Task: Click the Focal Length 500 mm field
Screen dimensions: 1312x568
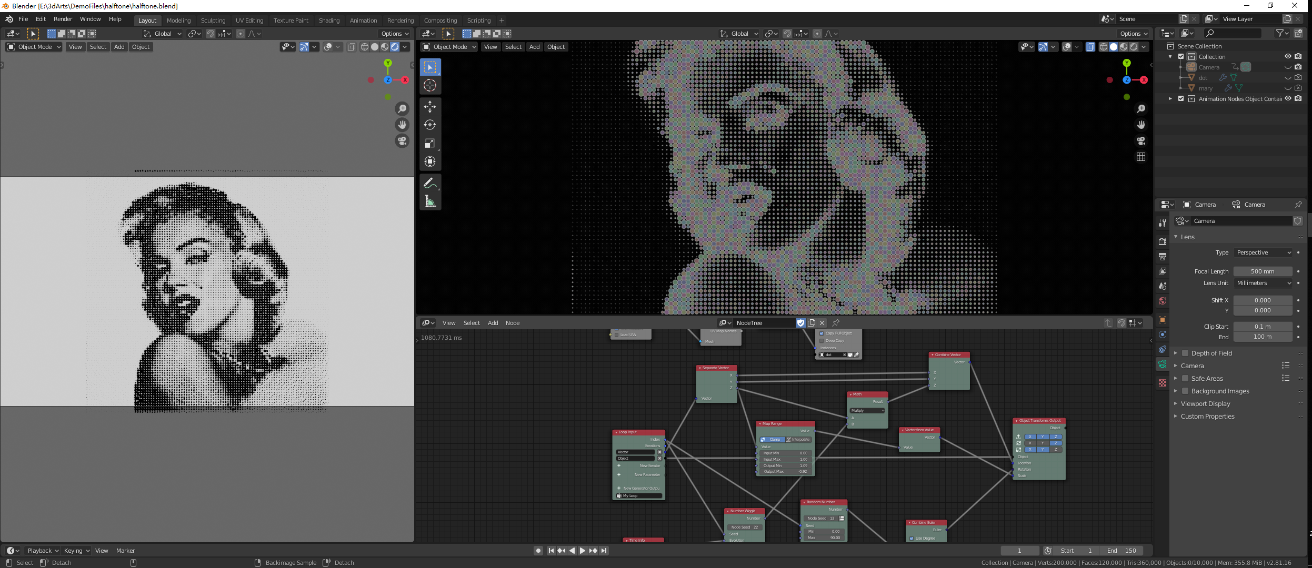Action: click(x=1262, y=271)
